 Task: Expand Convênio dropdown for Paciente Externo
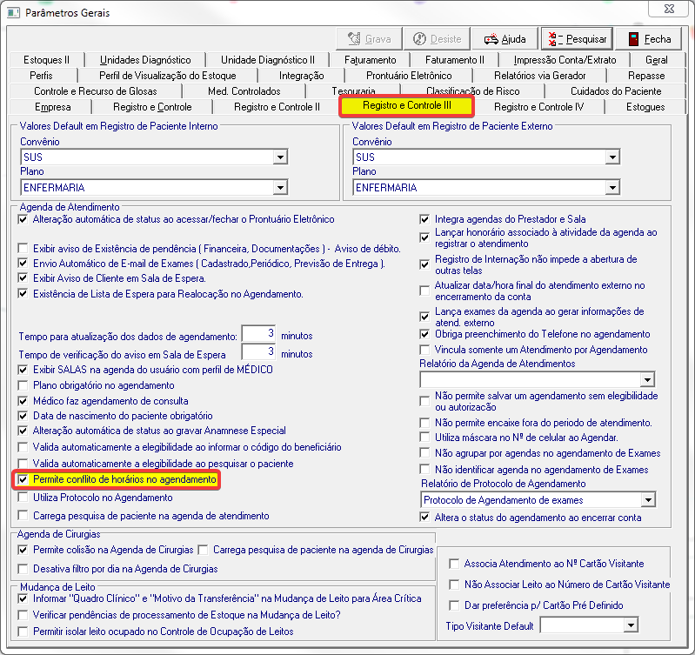point(612,157)
